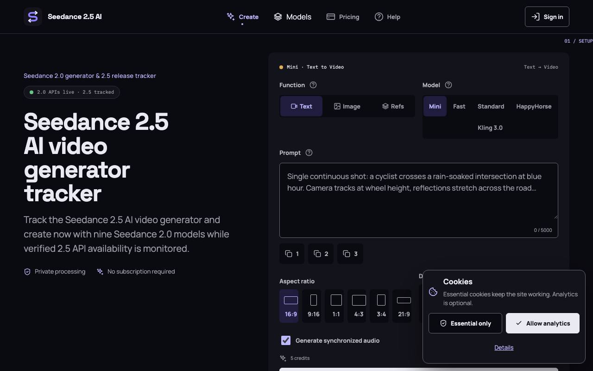Click the '0 / 5000' character counter
Screen dimensions: 593x371
click(x=543, y=230)
